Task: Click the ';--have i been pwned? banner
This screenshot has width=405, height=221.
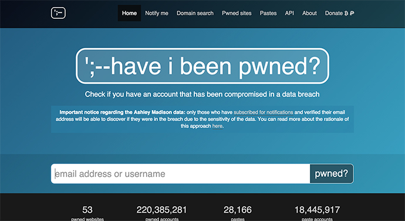Action: [x=203, y=66]
